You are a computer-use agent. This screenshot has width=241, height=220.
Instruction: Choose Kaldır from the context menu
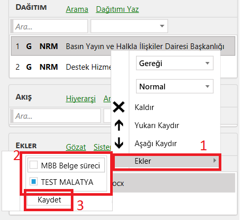(144, 107)
